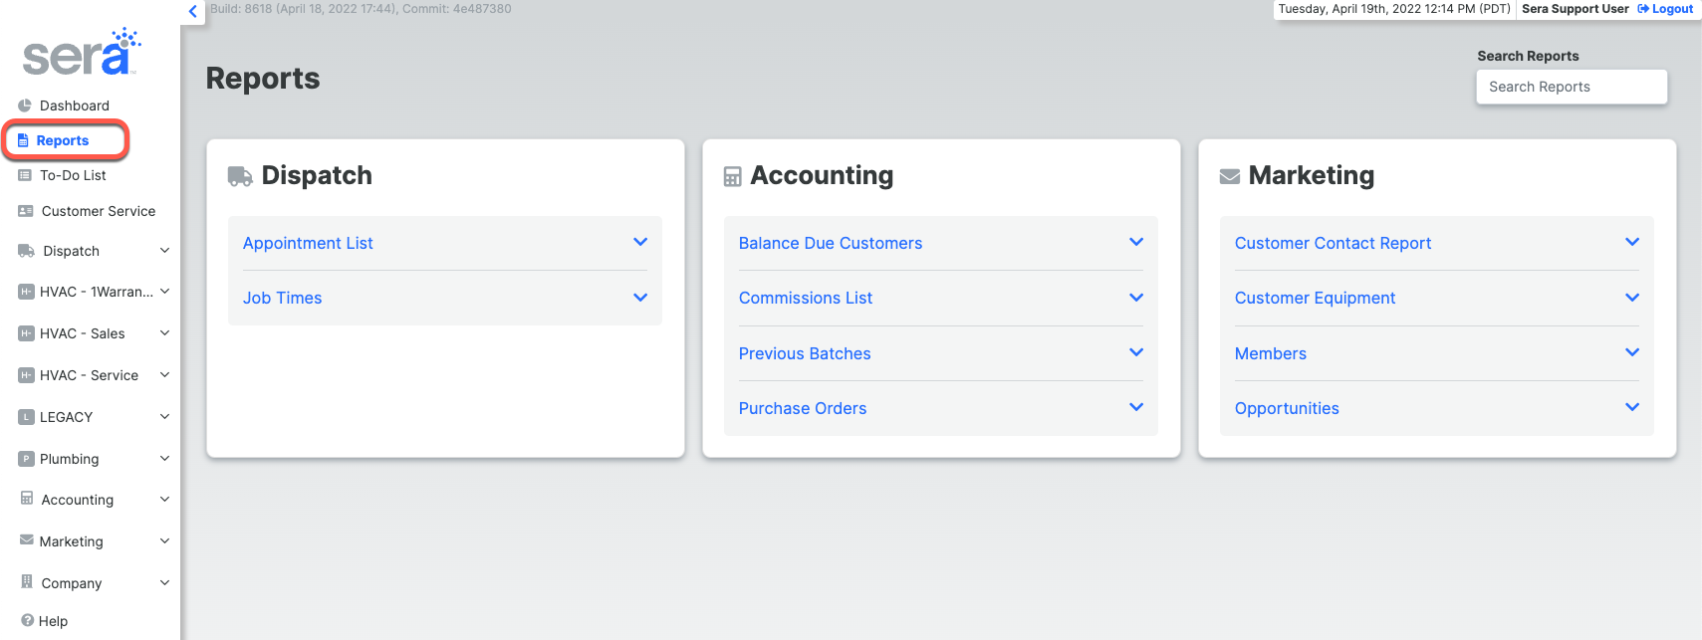Click the Company building icon
This screenshot has height=640, width=1702.
click(27, 582)
